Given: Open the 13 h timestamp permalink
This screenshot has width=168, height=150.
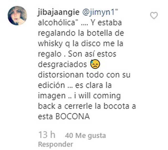Looking at the screenshot, I should pos(47,135).
